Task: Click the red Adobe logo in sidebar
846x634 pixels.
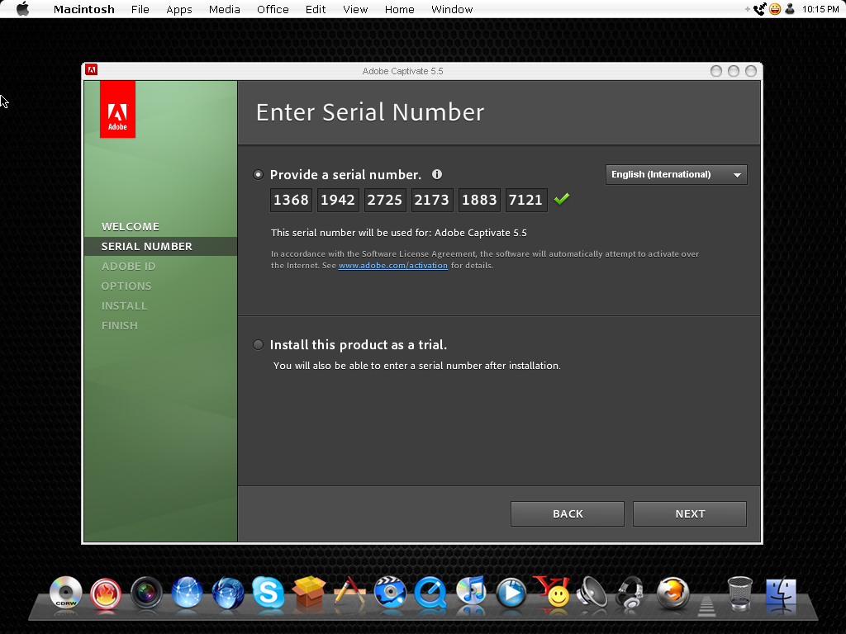Action: (x=117, y=110)
